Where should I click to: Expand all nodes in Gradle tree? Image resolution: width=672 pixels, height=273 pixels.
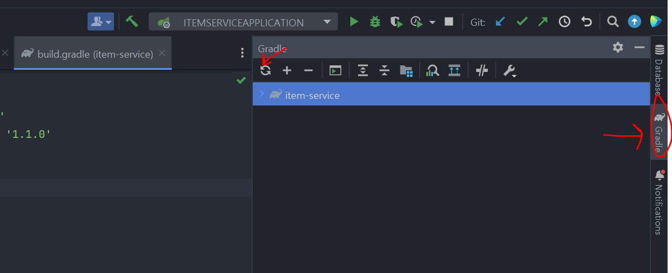point(362,70)
